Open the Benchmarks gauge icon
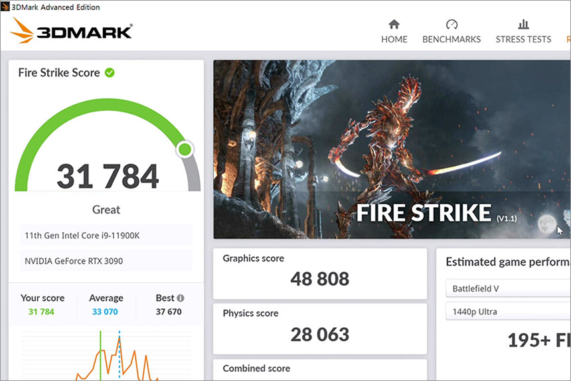 [x=451, y=25]
